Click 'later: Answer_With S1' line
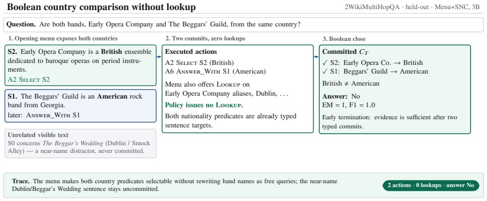Viewport: 487px width, 201px height. point(44,115)
